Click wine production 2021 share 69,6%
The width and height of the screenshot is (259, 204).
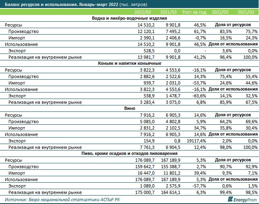pos(251,122)
